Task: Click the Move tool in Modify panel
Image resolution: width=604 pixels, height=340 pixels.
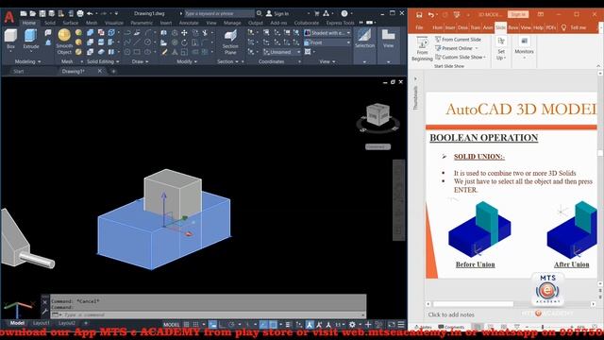Action: 184,33
